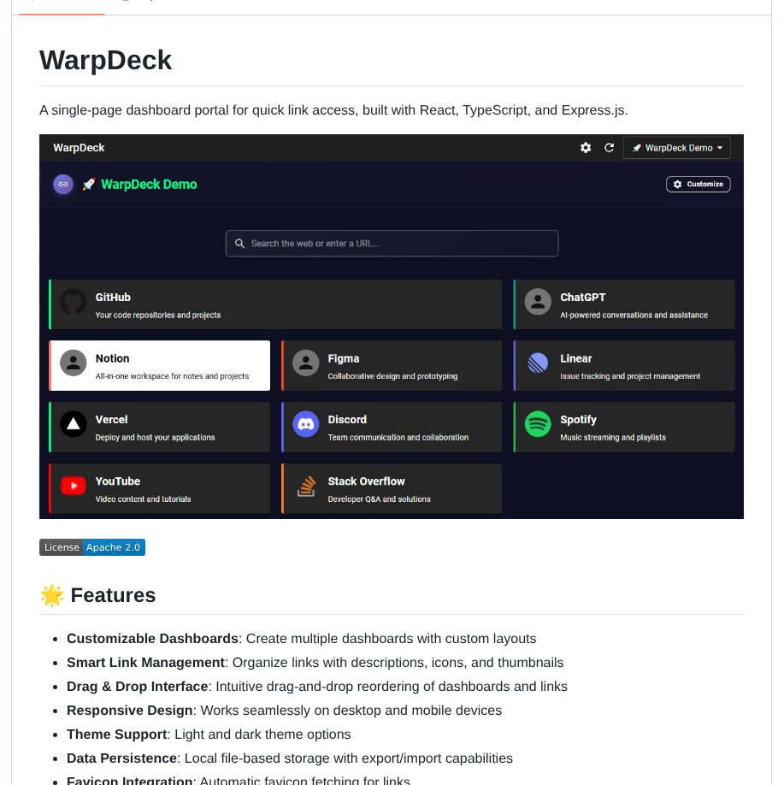The image size is (784, 785).
Task: Click the Vercel triangle icon
Action: tap(73, 426)
